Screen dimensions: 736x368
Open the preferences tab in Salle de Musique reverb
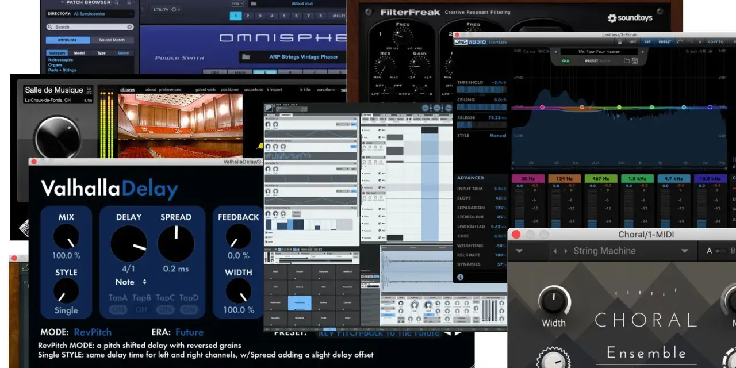click(x=170, y=90)
